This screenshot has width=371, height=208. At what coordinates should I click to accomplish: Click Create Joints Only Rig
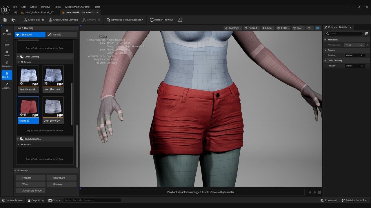[x=63, y=20]
